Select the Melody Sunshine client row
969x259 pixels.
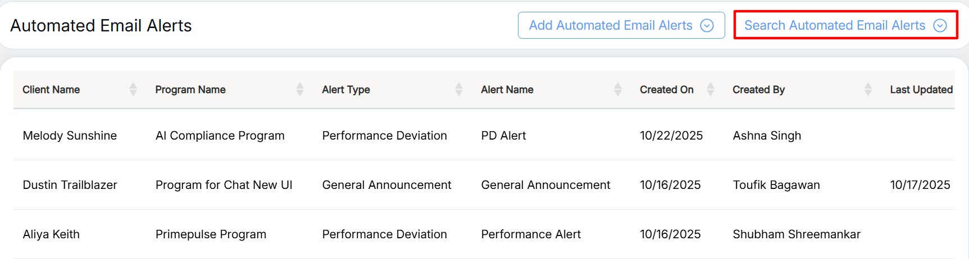tap(70, 136)
